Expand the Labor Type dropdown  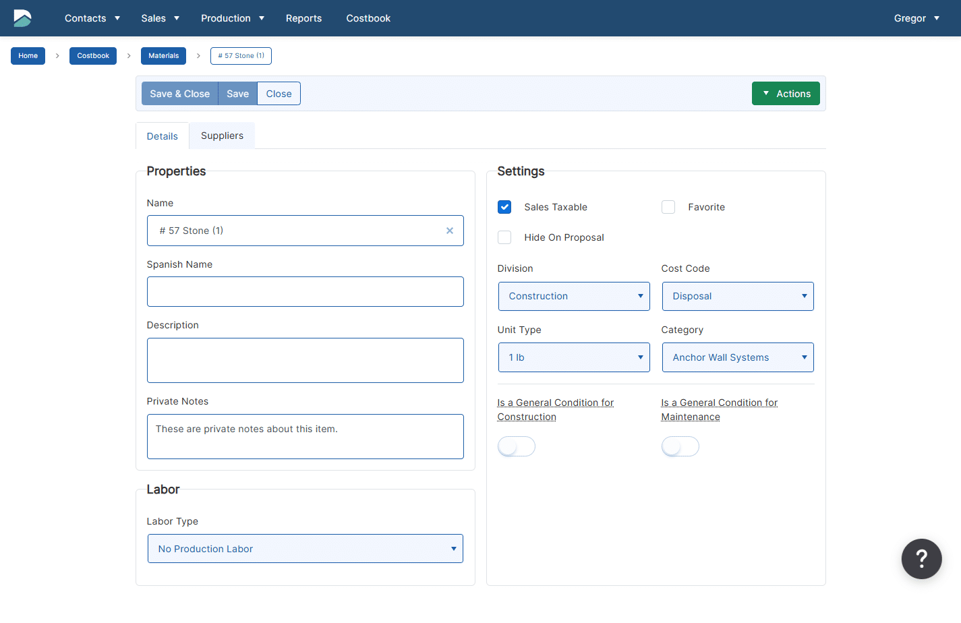coord(305,549)
